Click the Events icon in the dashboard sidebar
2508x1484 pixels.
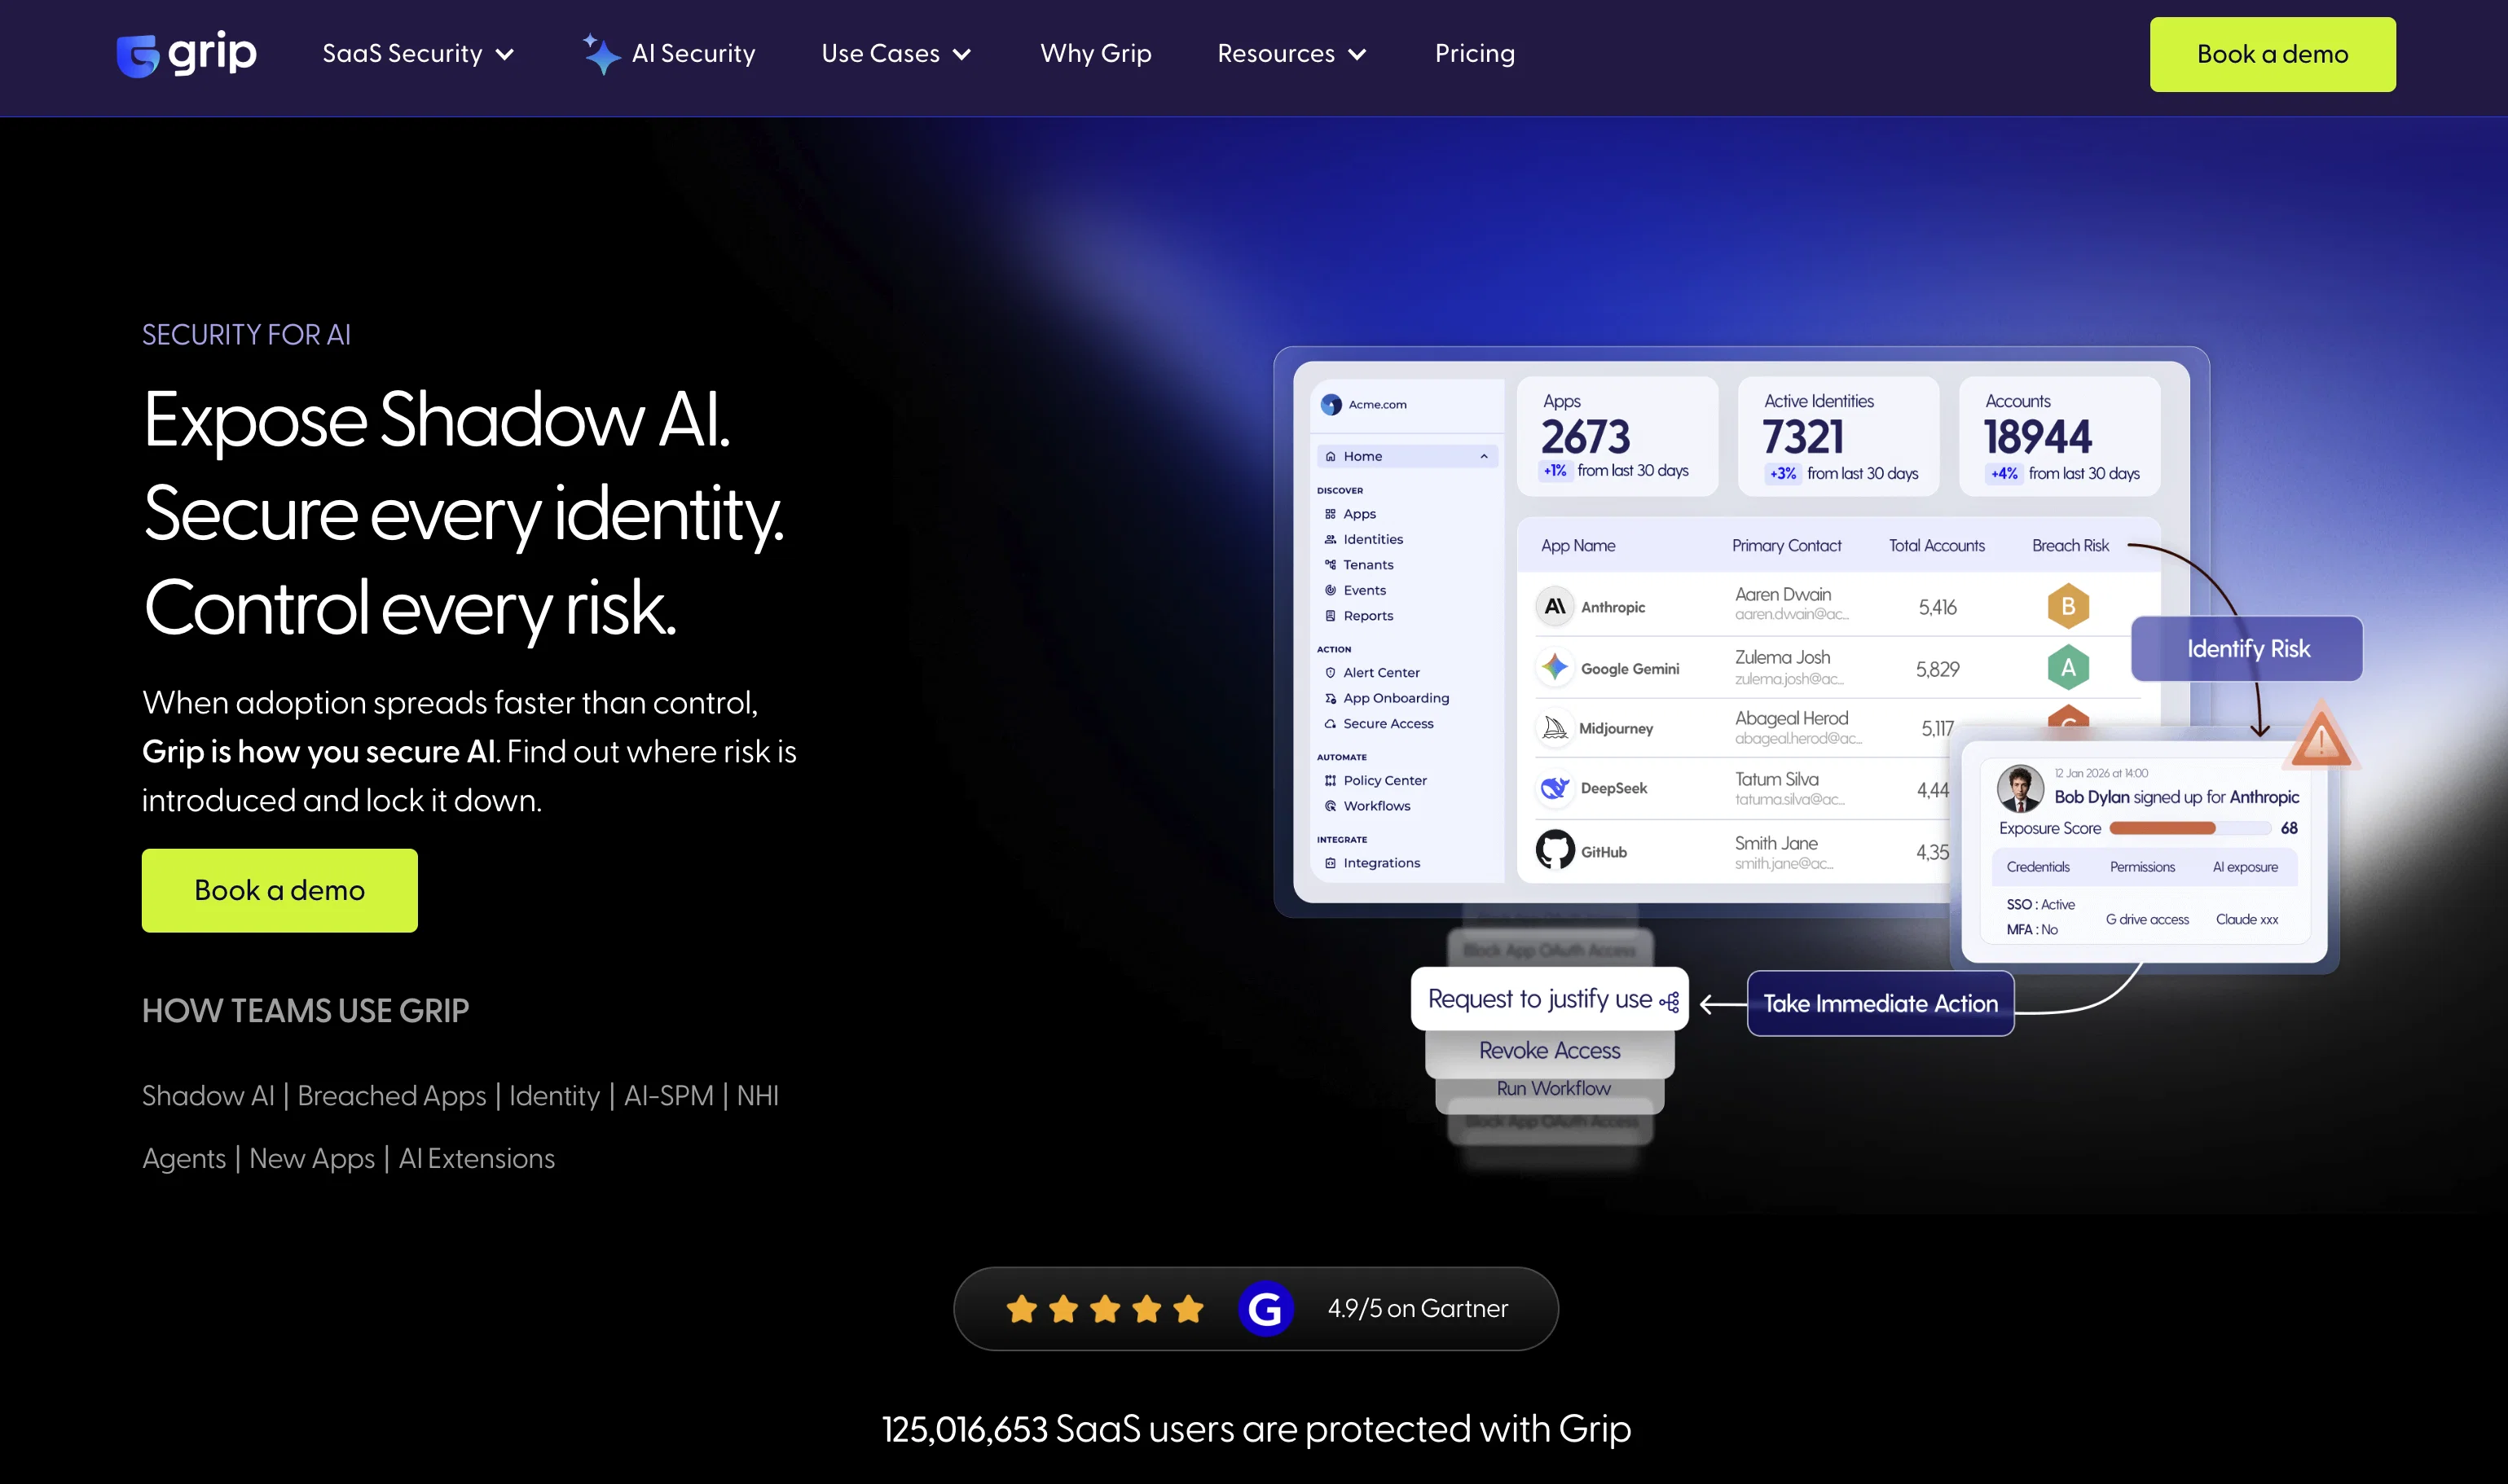pos(1331,591)
